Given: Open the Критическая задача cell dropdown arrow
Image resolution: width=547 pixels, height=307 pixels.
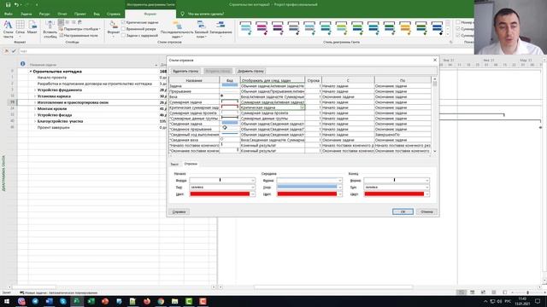Looking at the screenshot, I should [x=302, y=107].
